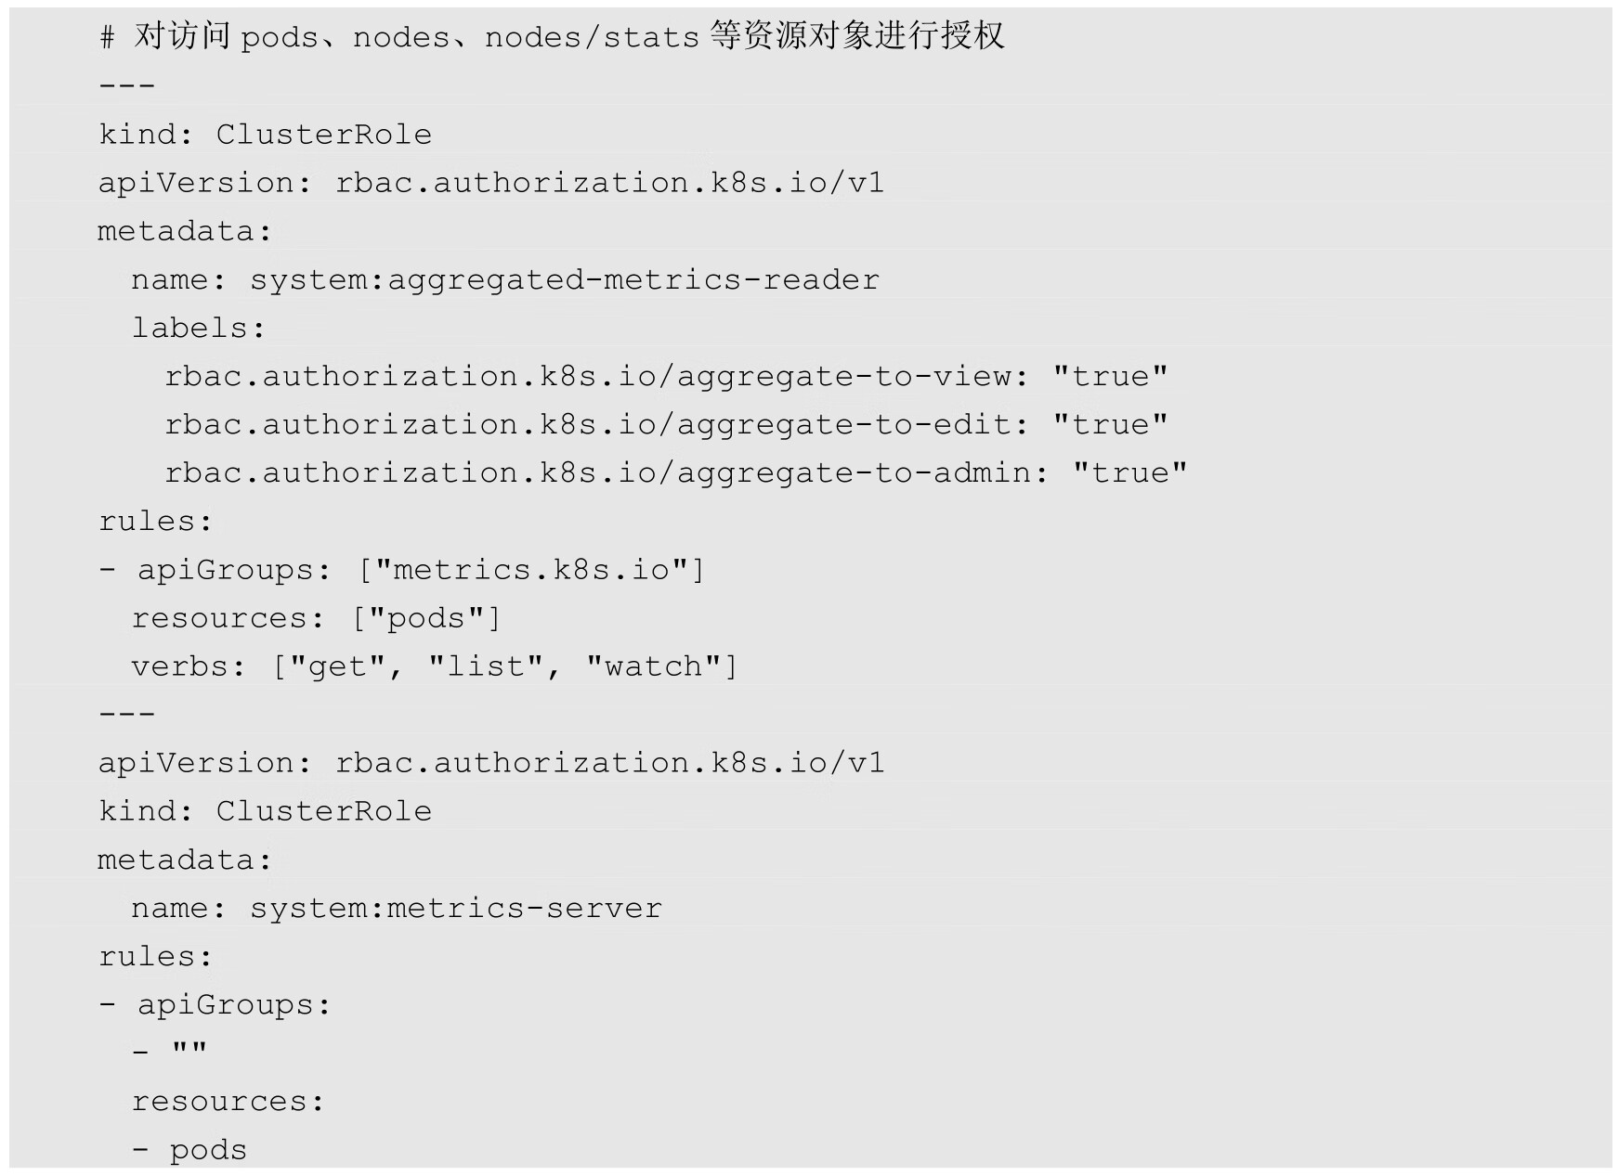Click the Chinese comment line about pods and nodes
The width and height of the screenshot is (1618, 1176).
click(552, 37)
